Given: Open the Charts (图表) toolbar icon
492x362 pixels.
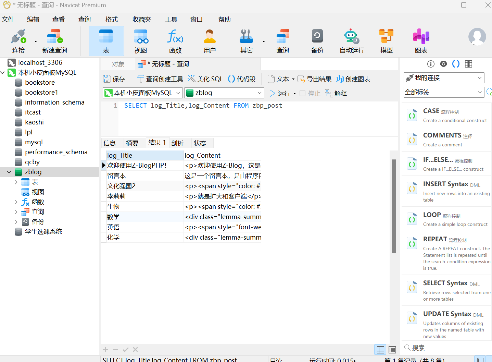Looking at the screenshot, I should pyautogui.click(x=421, y=41).
